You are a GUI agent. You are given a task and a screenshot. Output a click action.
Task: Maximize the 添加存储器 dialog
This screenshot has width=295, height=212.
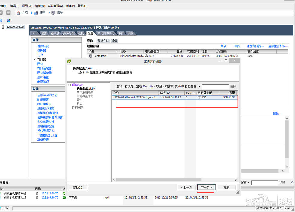[x=226, y=60]
